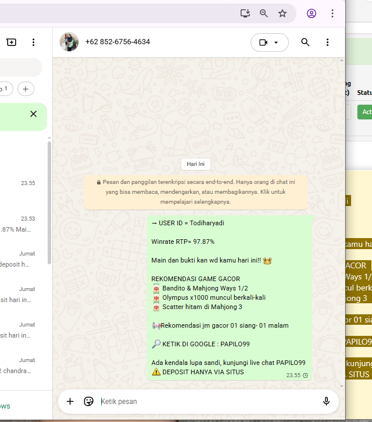Open the emoji and sticker picker
Screen dimensions: 372x422
click(88, 401)
